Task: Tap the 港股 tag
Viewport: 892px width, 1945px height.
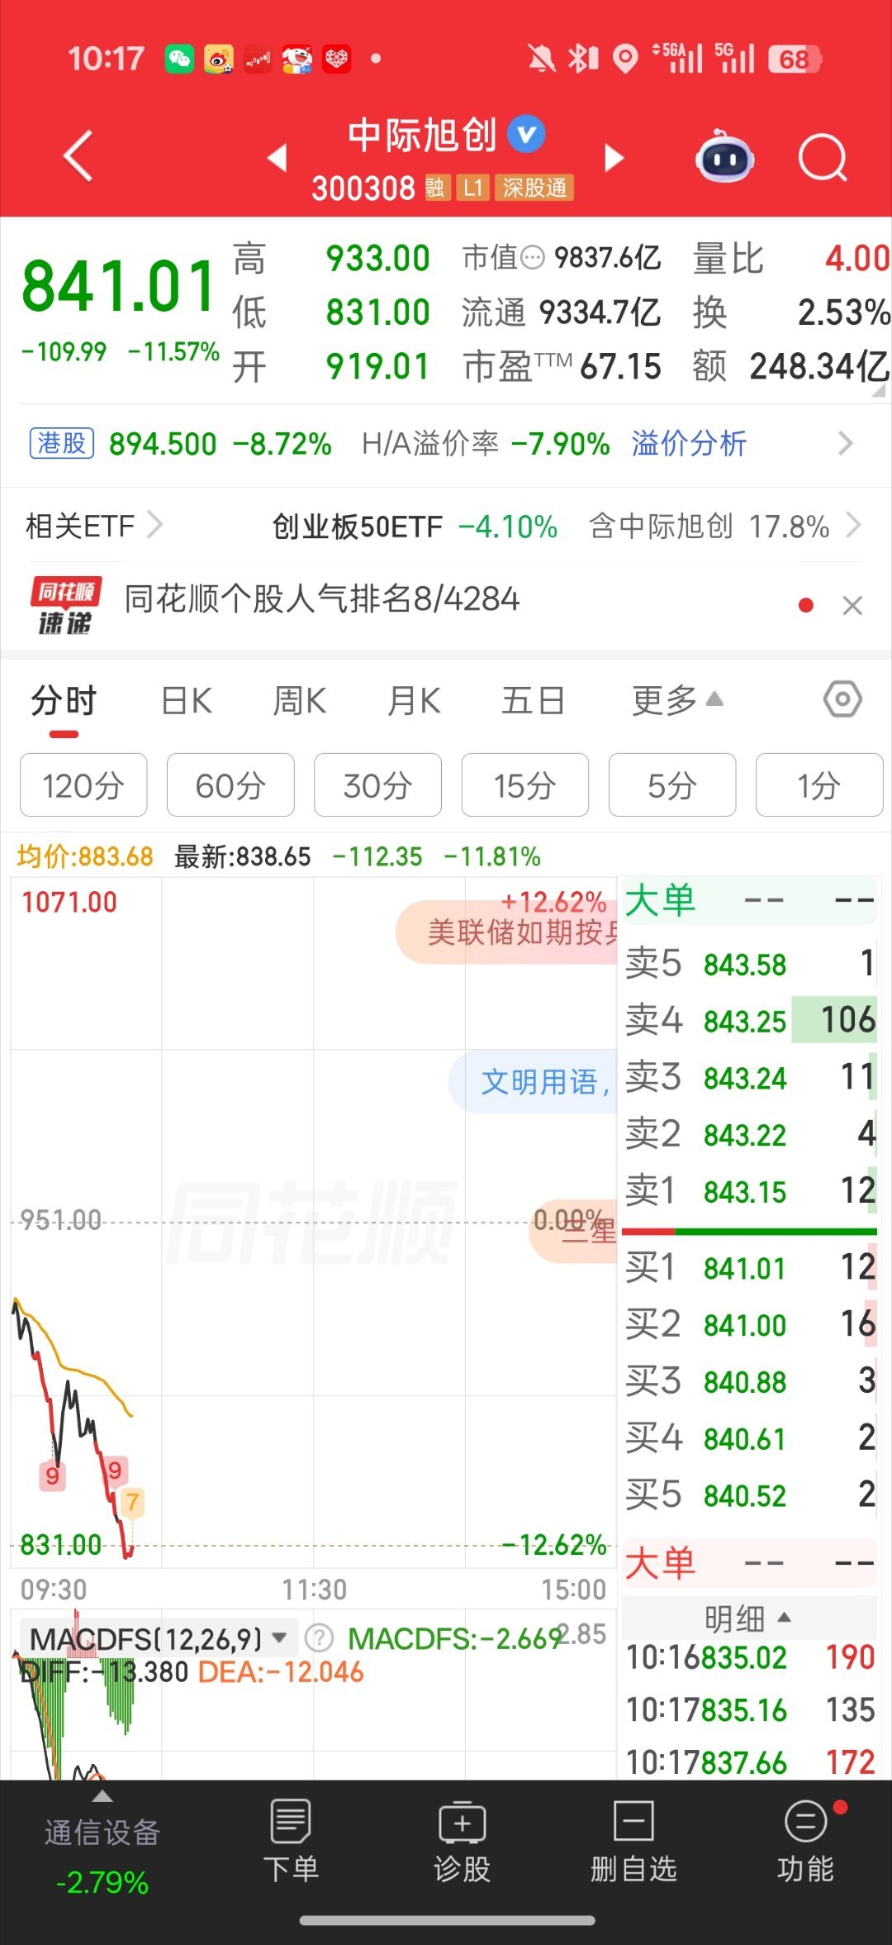Action: pyautogui.click(x=62, y=444)
